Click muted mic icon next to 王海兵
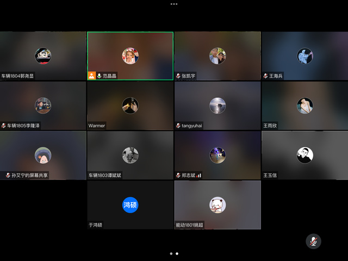Screen dimensions: 348x261 coord(265,76)
